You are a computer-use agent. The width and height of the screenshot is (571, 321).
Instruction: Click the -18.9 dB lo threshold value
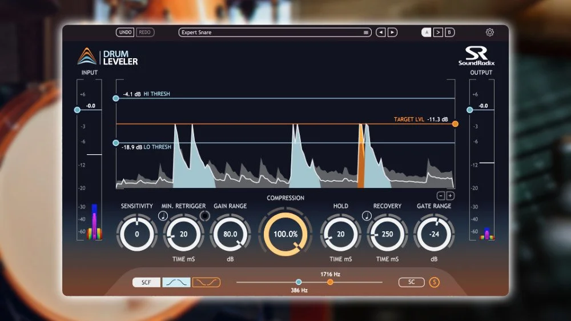coord(132,147)
